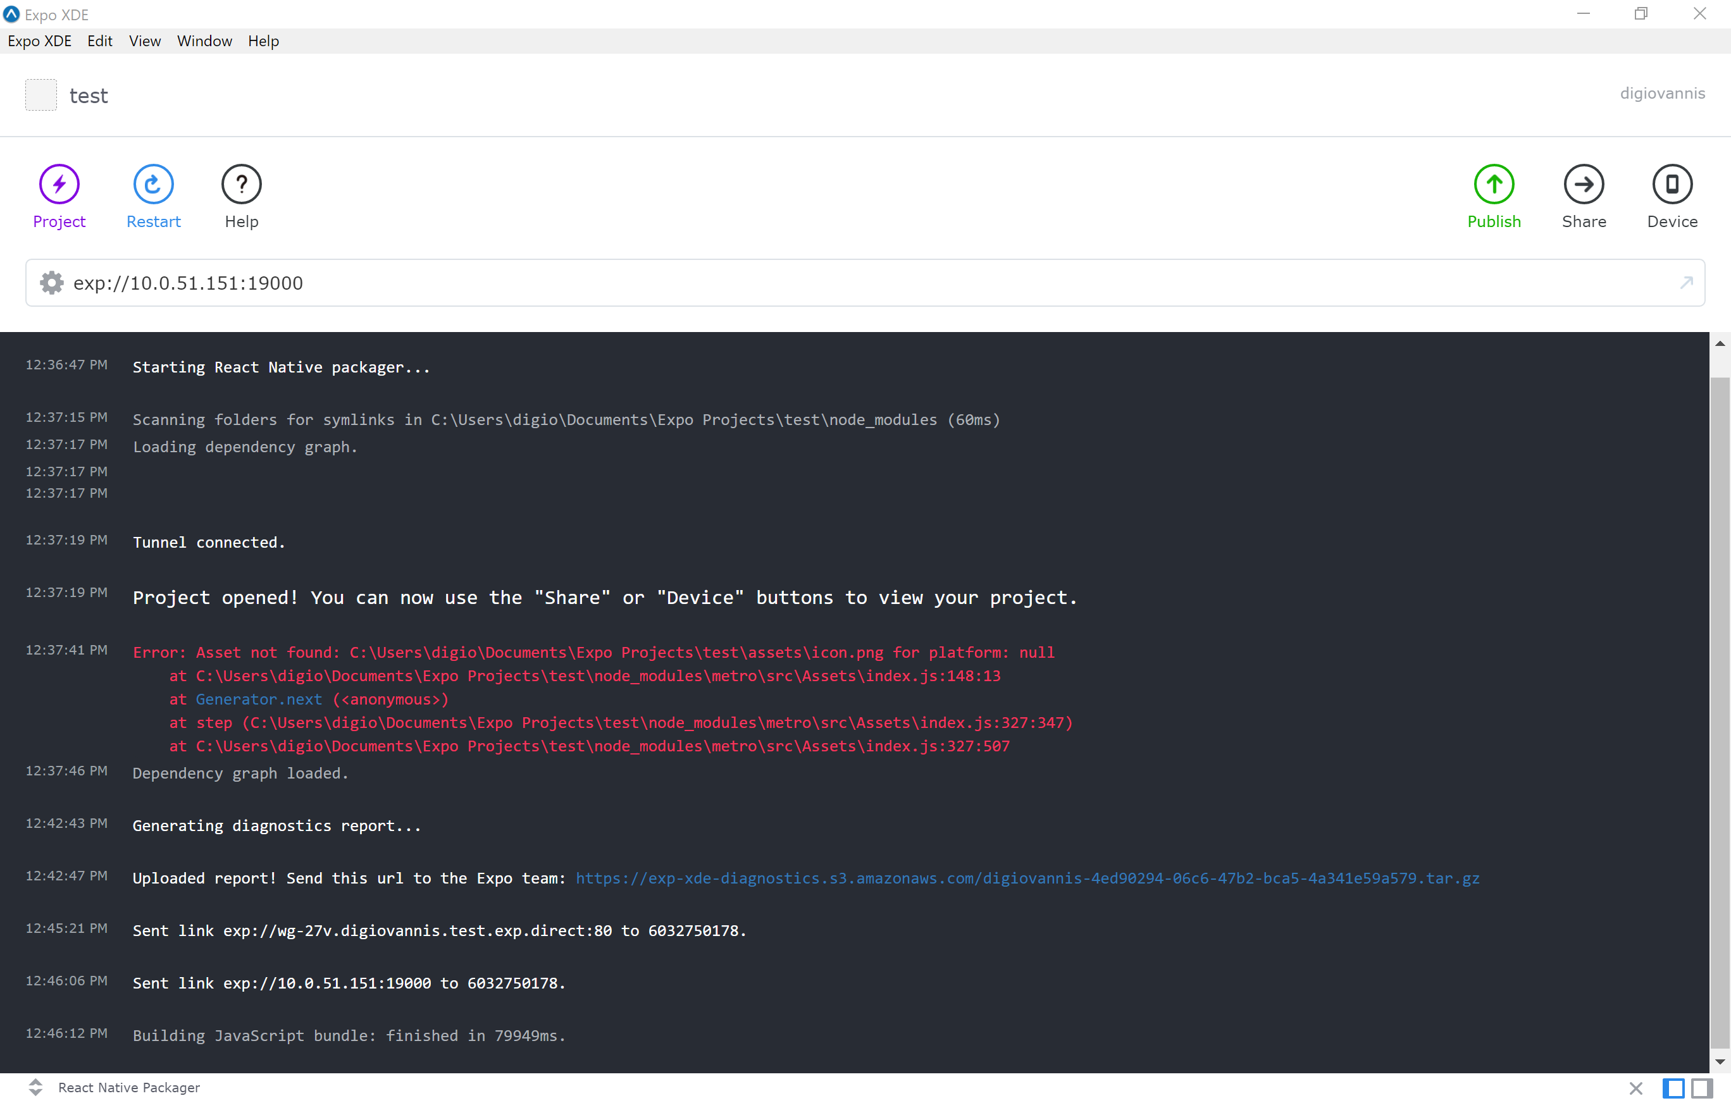Click the Share arrow icon
Image resolution: width=1731 pixels, height=1103 pixels.
[1584, 185]
